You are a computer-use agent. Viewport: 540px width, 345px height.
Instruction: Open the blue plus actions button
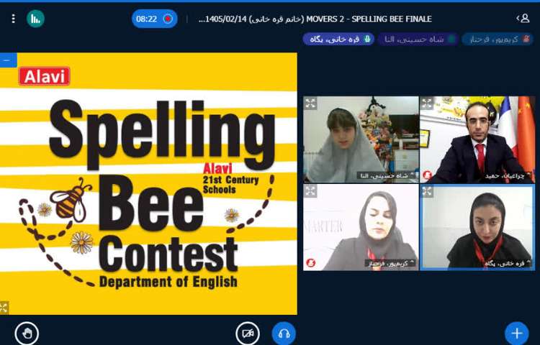coord(516,333)
